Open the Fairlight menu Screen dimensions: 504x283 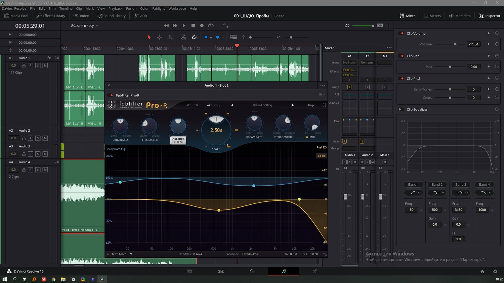pos(159,8)
